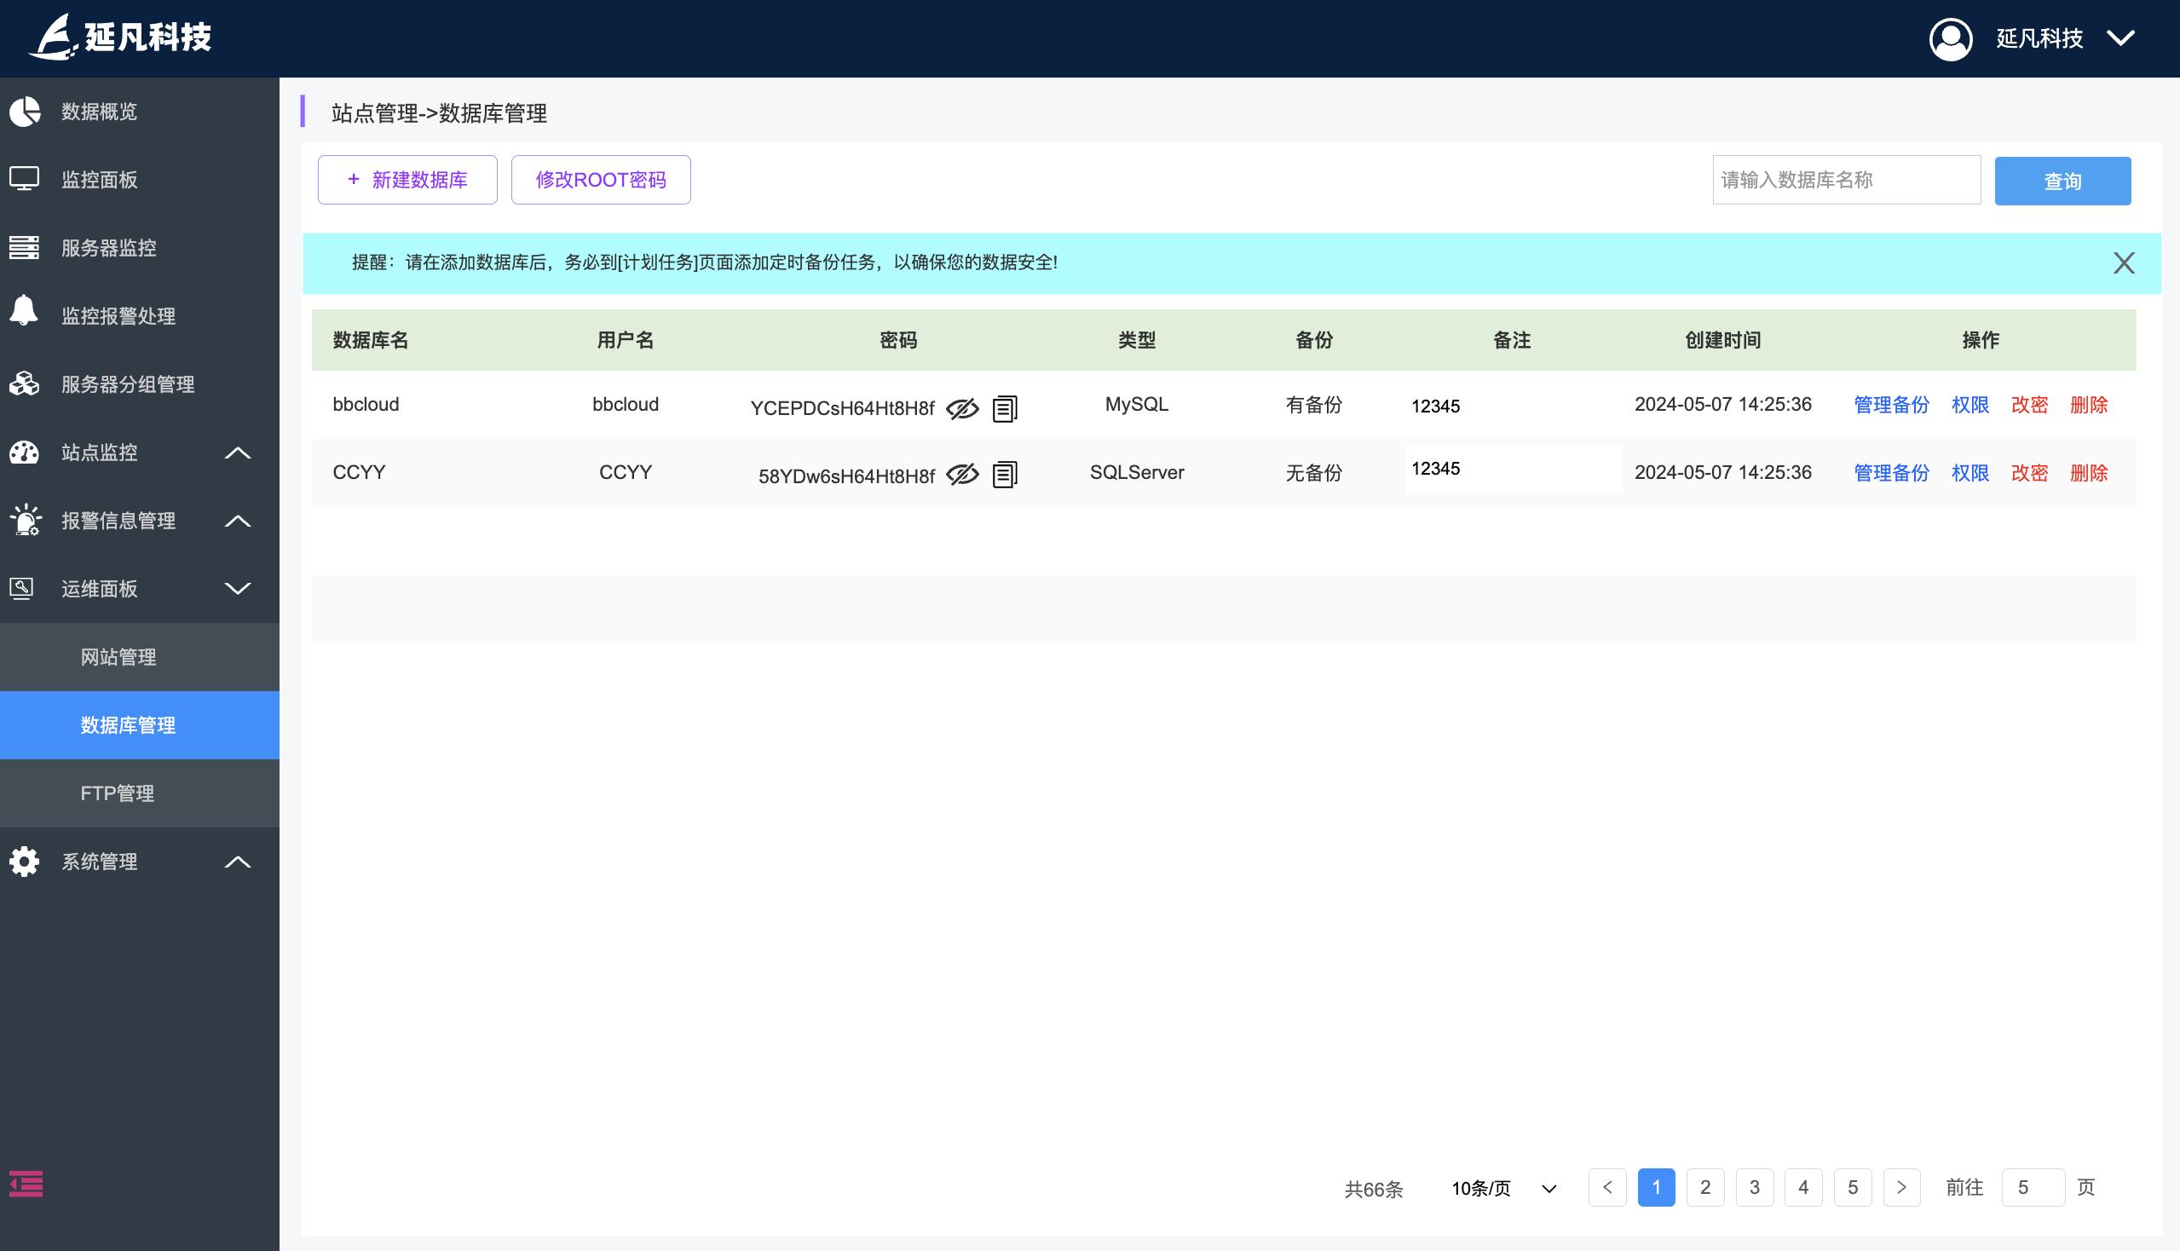Click the server stack icon for 服务器监控
Screen dimensions: 2180x1251
click(x=24, y=247)
